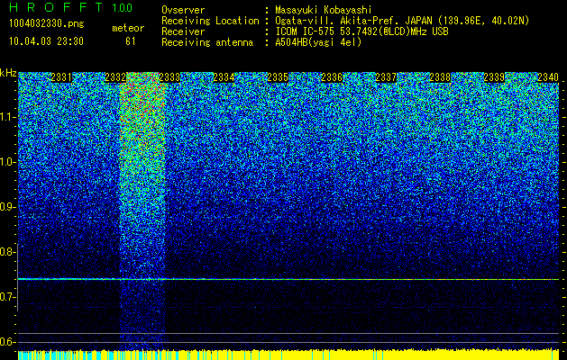Click the 2337 time marker
This screenshot has height=360, width=567.
(x=386, y=77)
